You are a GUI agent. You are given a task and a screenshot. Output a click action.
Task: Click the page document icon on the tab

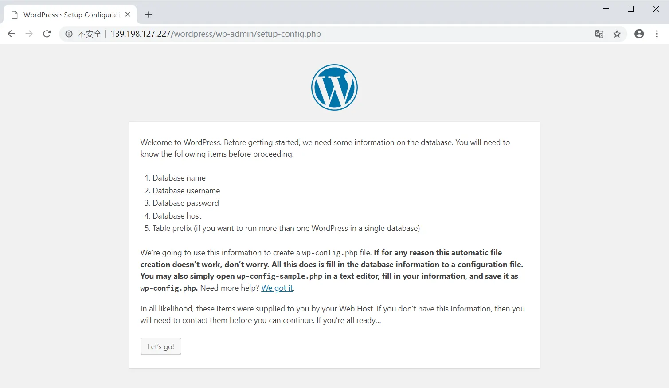[14, 14]
